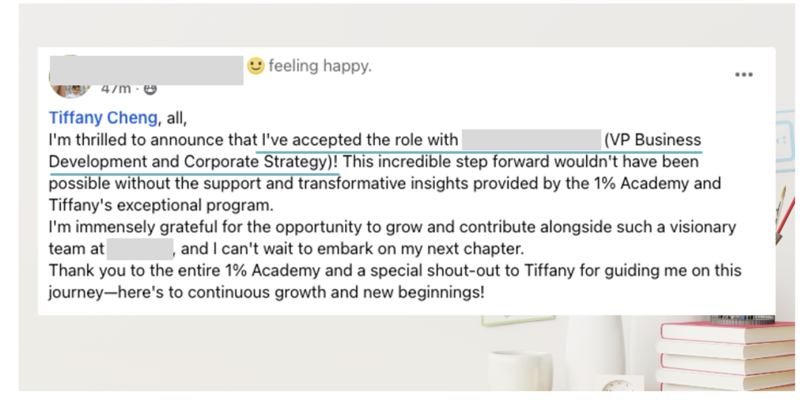Click the "feeling happy." status text

(x=320, y=67)
